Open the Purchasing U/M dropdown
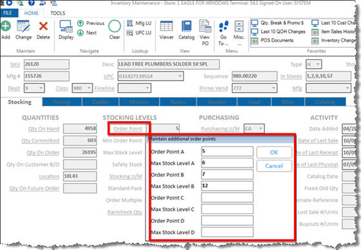Viewport: 361px width, 250px height. [261, 128]
